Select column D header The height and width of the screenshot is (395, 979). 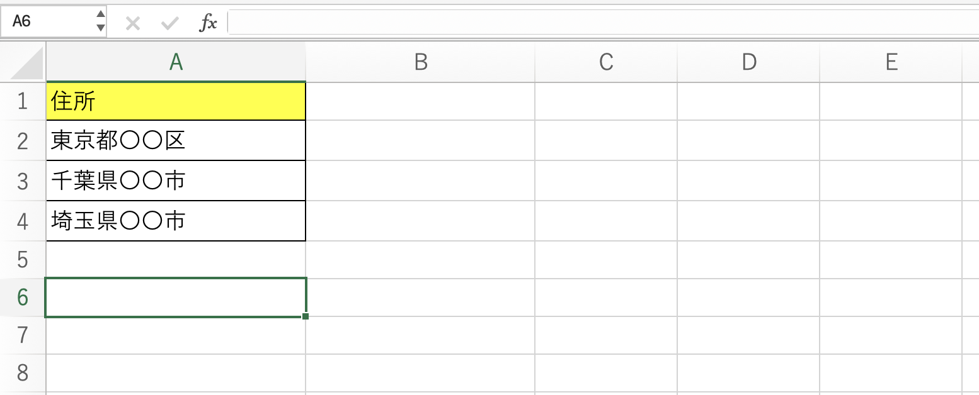(748, 62)
